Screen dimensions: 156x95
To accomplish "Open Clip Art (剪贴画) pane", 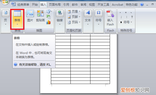I will [40, 16].
